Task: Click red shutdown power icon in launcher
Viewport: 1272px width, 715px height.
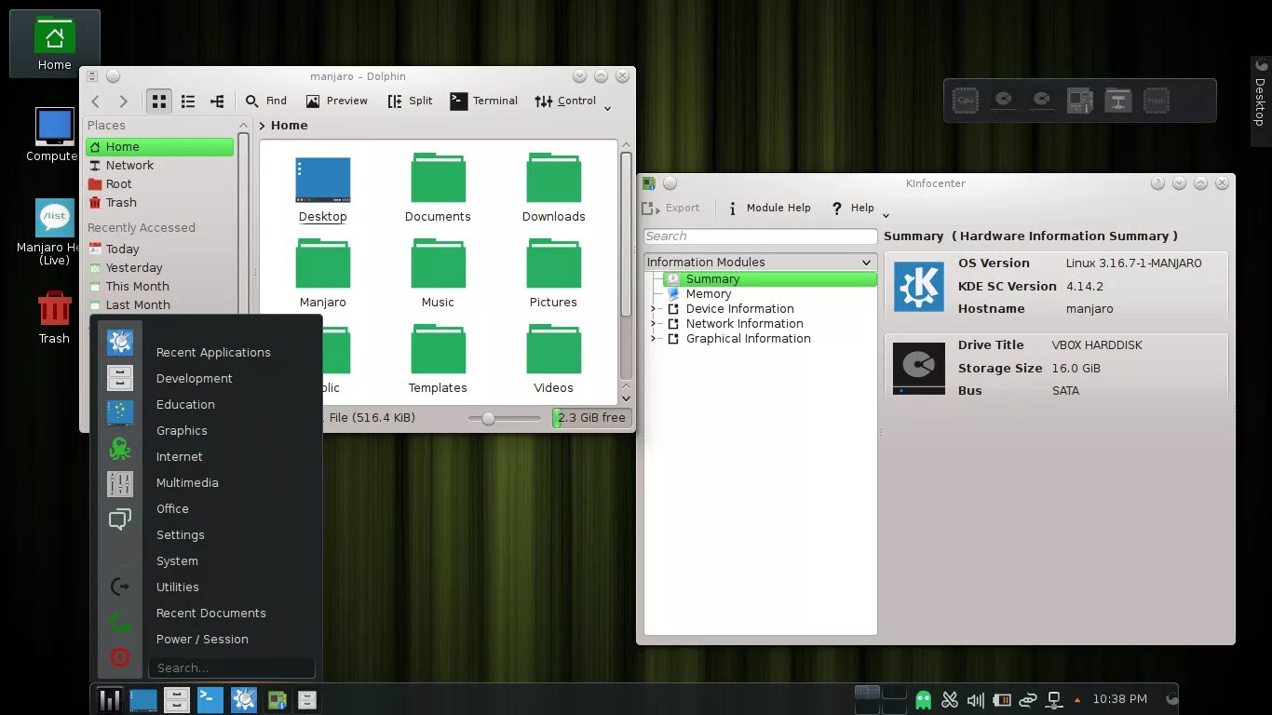Action: click(x=120, y=657)
